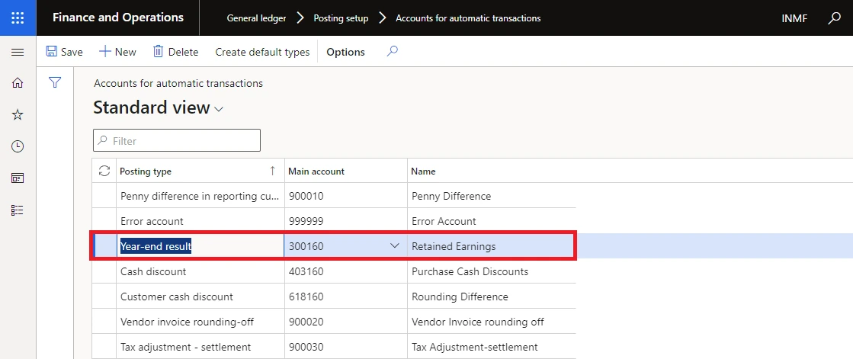The height and width of the screenshot is (359, 853).
Task: Open Recent clock icon in sidebar
Action: 18,146
